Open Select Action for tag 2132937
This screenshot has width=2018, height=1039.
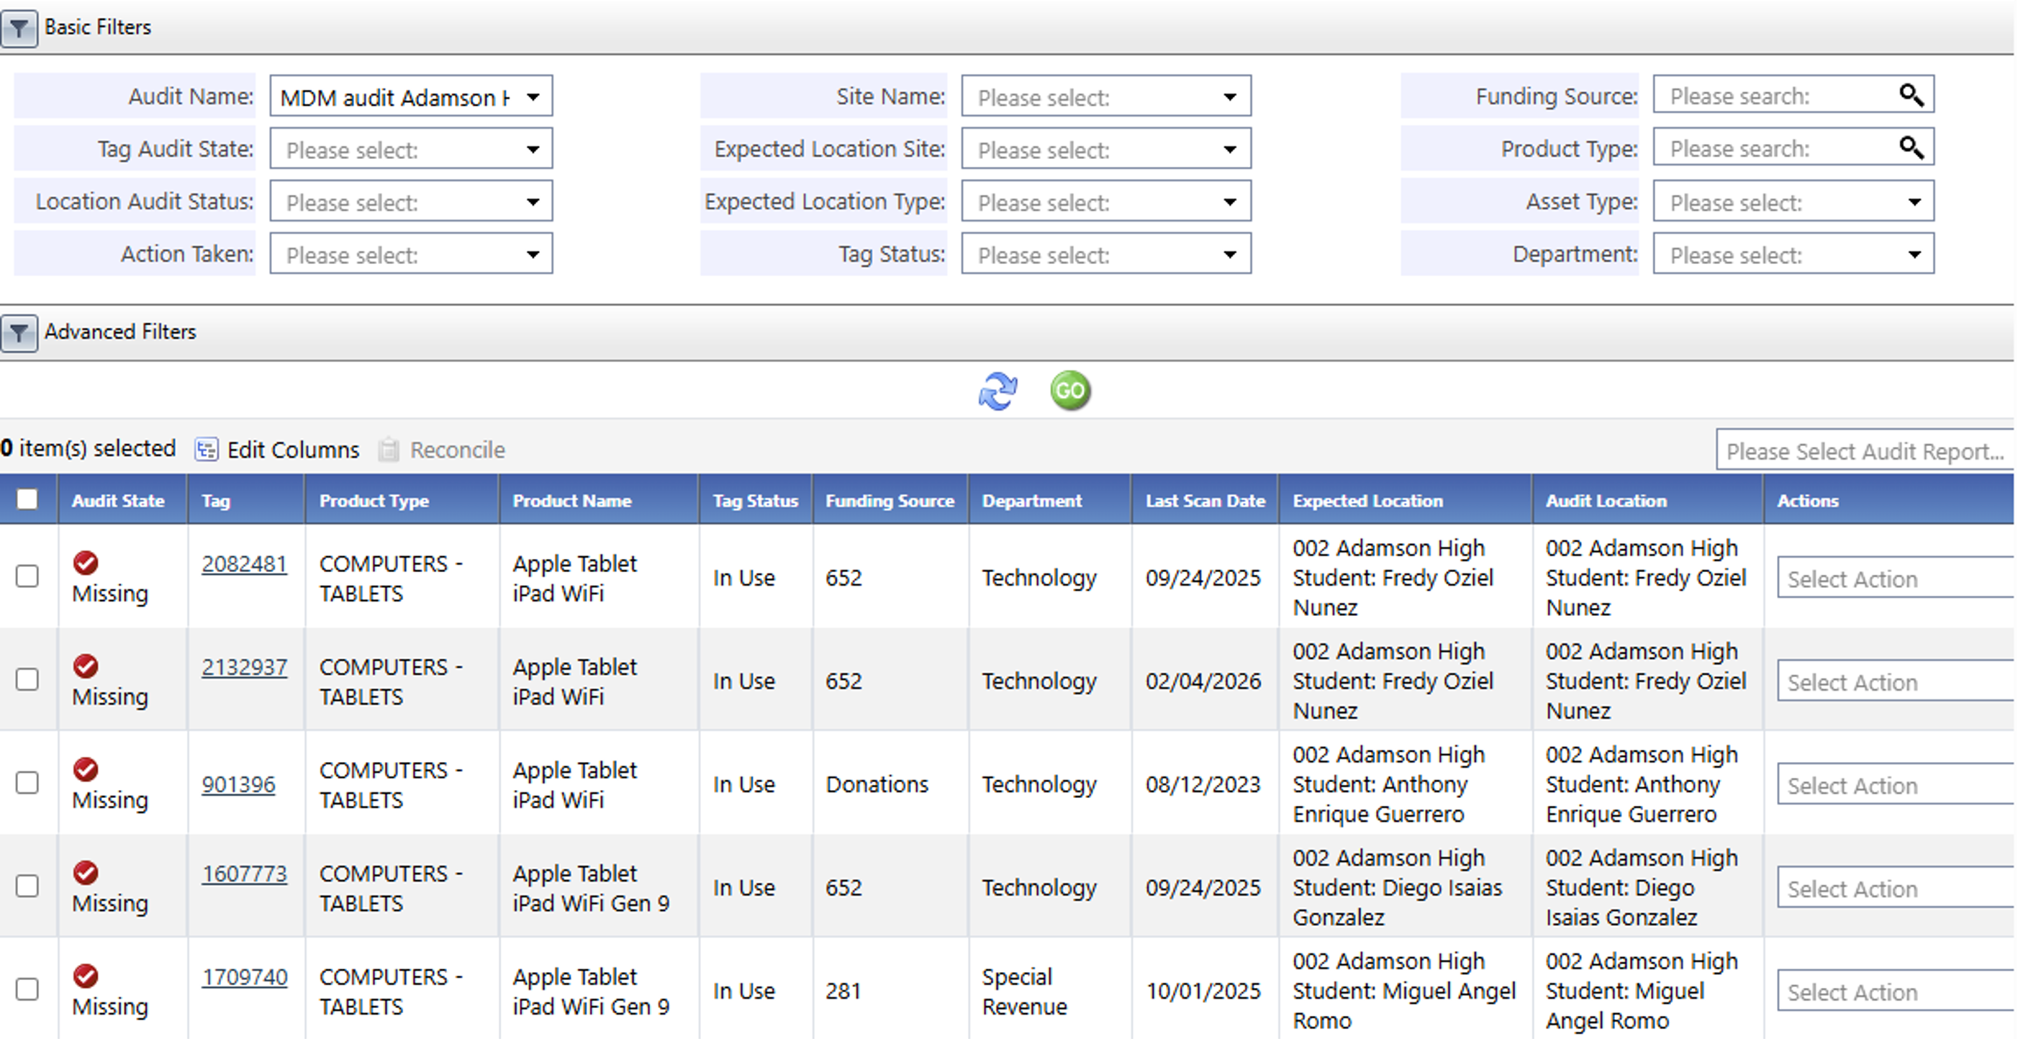pos(1896,681)
